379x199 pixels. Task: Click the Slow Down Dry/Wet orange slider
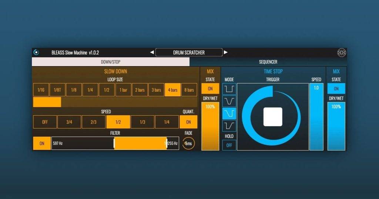point(210,126)
